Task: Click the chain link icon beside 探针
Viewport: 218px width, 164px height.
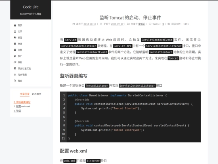Action: (15, 62)
